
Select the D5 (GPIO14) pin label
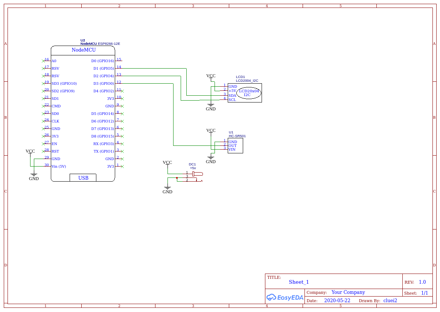pyautogui.click(x=103, y=114)
